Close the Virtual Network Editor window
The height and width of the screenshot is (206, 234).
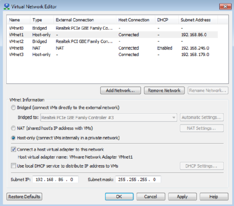point(225,6)
